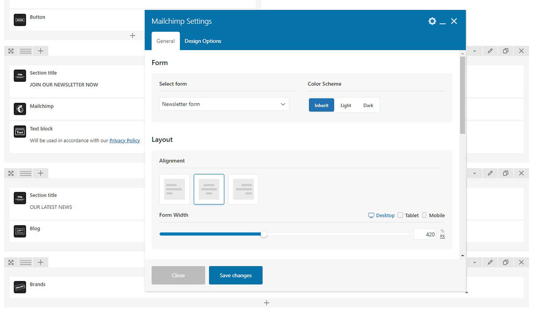Select the JOIN OUR NEWSLETTER Section title icon

20,76
